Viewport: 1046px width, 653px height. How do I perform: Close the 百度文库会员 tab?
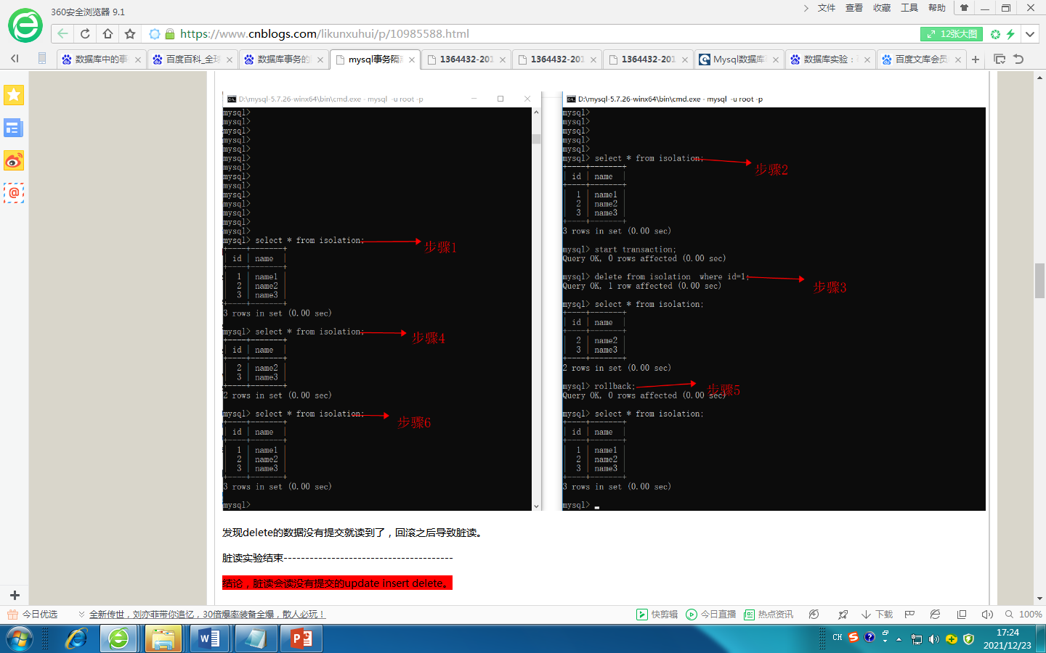[958, 59]
